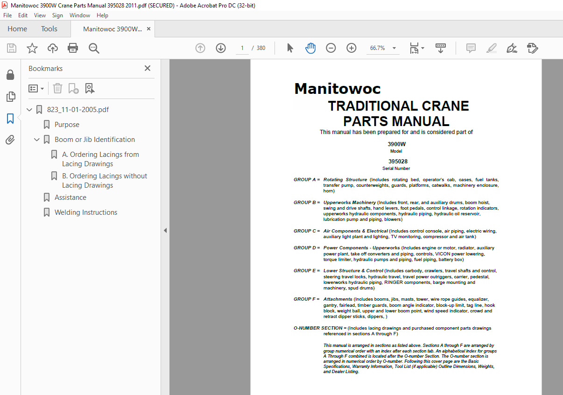This screenshot has width=563, height=395.
Task: Click the stamp/redact tool icon
Action: [x=533, y=48]
